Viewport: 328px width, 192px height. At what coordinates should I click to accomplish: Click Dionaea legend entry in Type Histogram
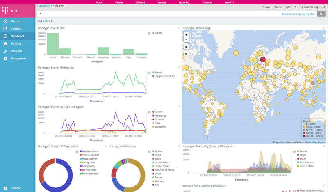coord(158,119)
